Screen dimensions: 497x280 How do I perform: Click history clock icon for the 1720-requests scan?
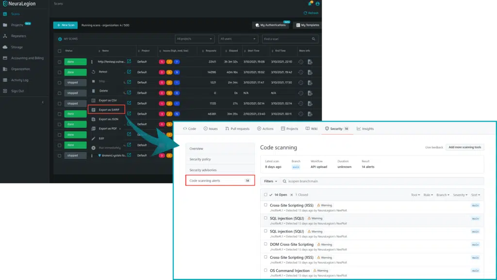click(300, 104)
